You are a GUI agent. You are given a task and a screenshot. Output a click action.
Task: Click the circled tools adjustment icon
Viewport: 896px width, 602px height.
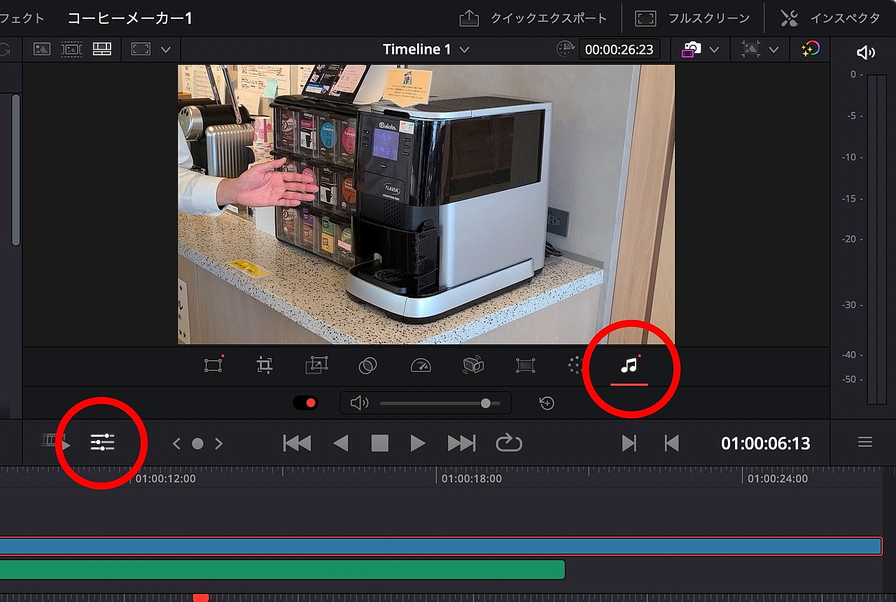pyautogui.click(x=103, y=442)
